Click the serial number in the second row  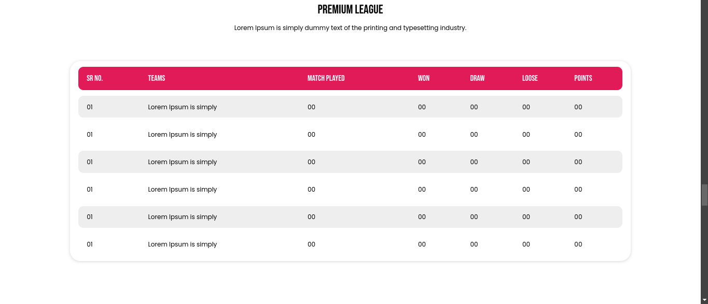coord(90,135)
